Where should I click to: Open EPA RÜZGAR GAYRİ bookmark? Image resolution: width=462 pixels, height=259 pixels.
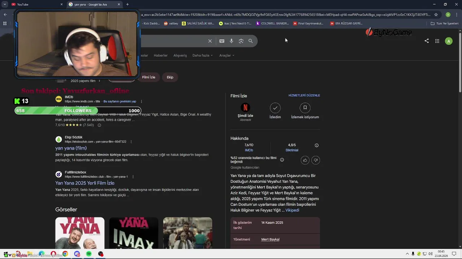[346, 23]
